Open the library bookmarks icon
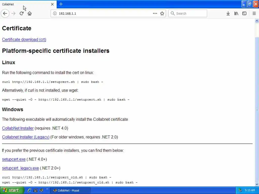The height and width of the screenshot is (194, 259). click(x=236, y=13)
